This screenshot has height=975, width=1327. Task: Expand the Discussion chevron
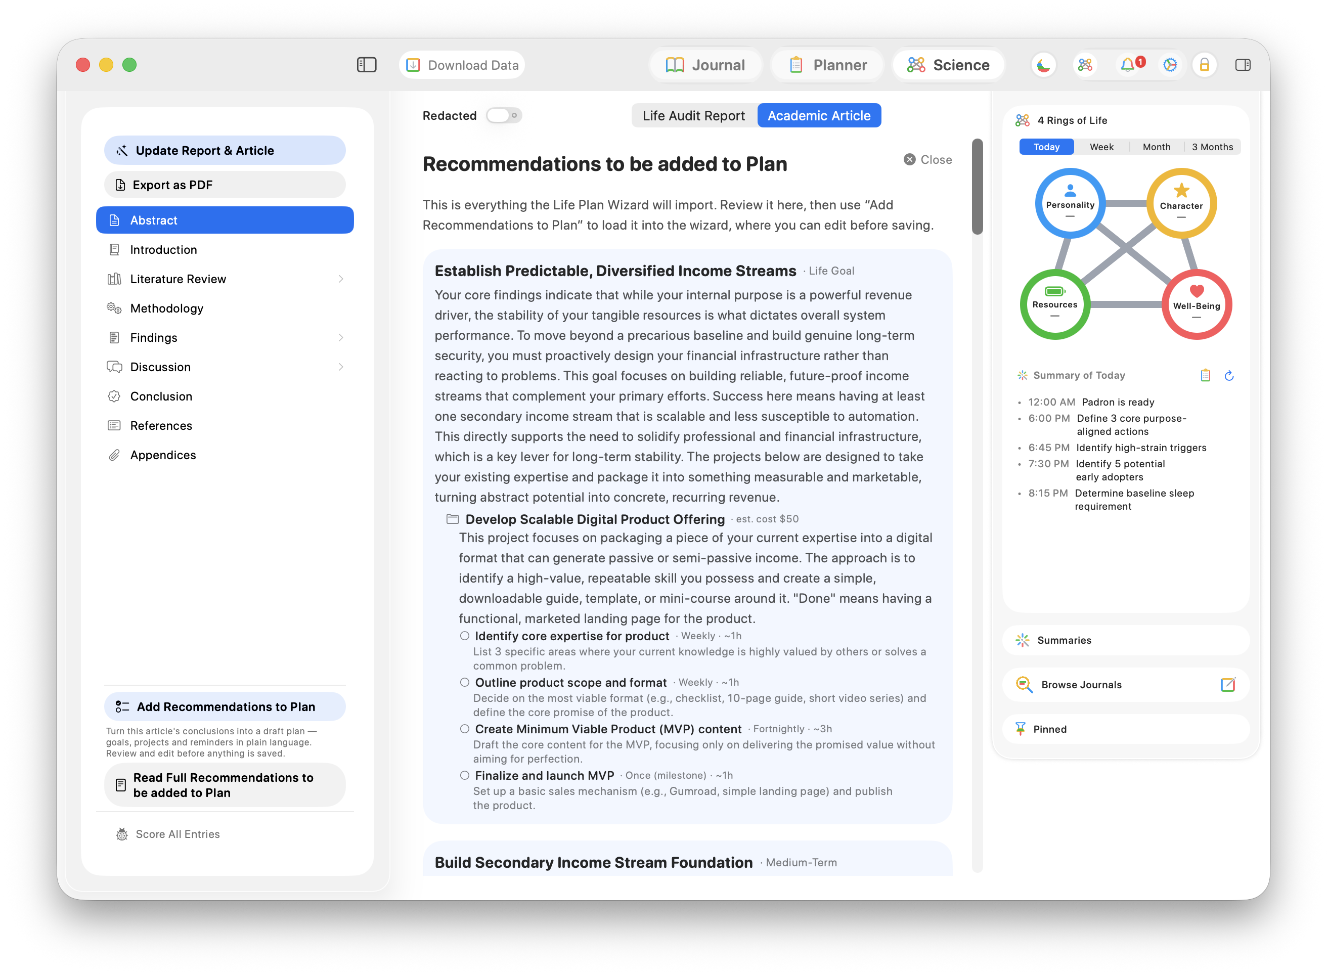point(341,367)
